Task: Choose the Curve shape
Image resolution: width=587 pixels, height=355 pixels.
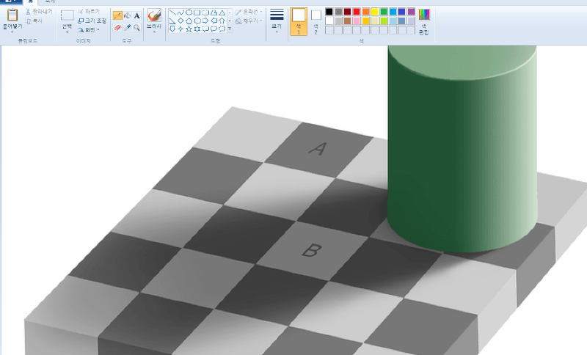Action: pos(181,12)
